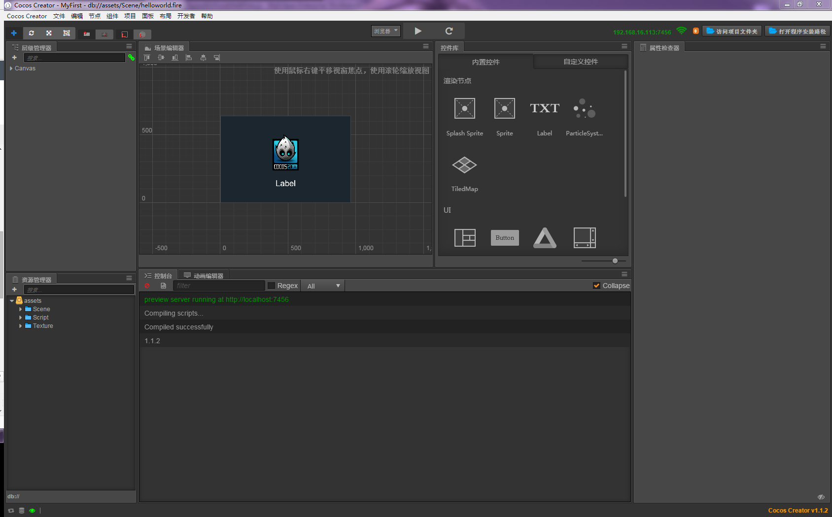Pick the TiledMap node icon
This screenshot has height=517, width=832.
[464, 165]
